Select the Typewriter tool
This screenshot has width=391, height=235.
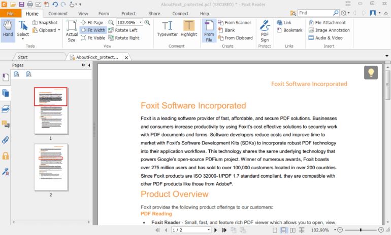coord(167,28)
